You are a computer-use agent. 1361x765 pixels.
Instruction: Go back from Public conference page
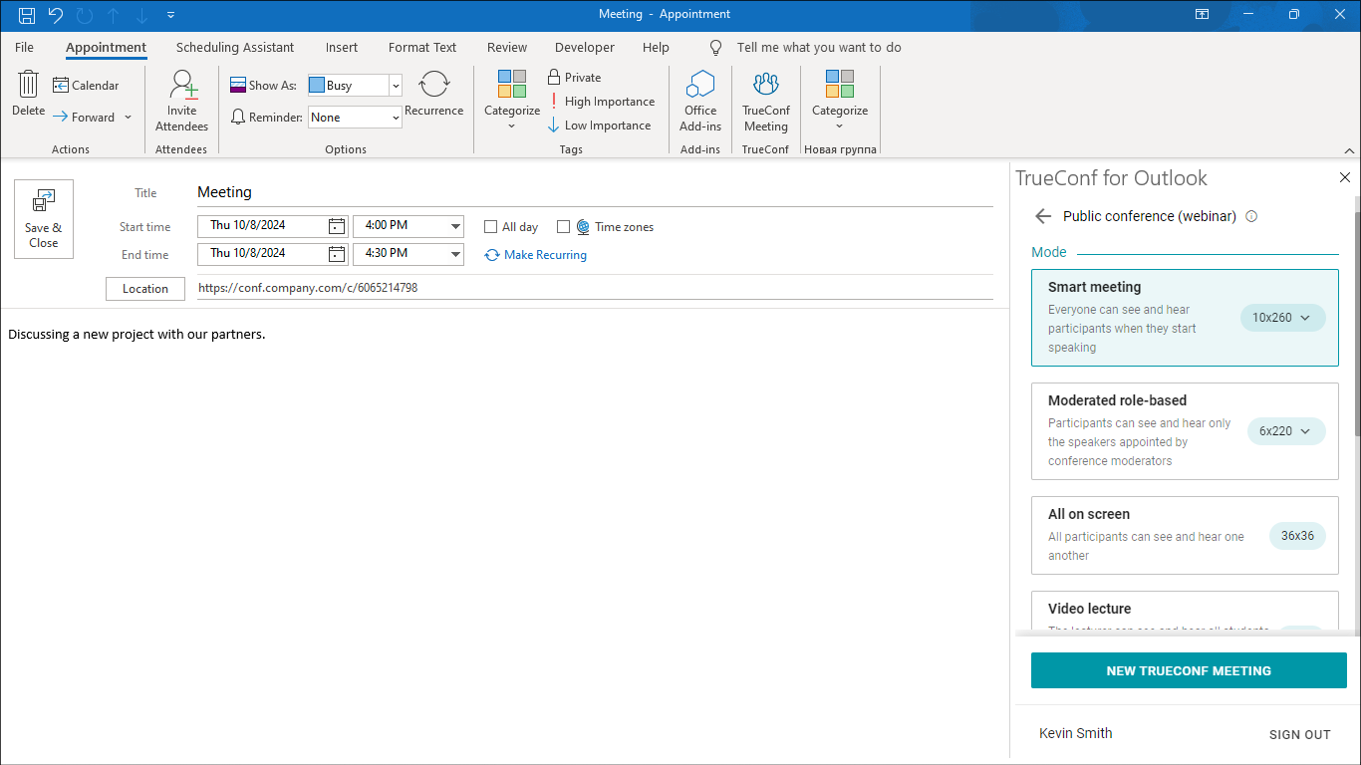[1043, 216]
